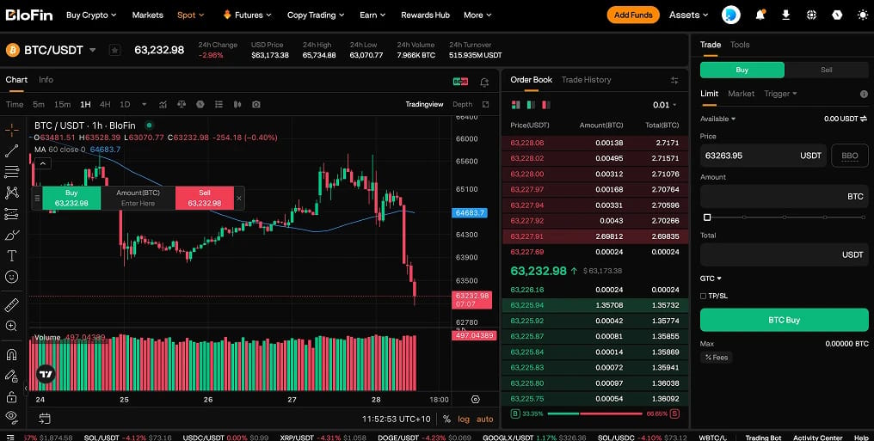The width and height of the screenshot is (874, 441).
Task: Open the notifications bell in header
Action: (760, 15)
